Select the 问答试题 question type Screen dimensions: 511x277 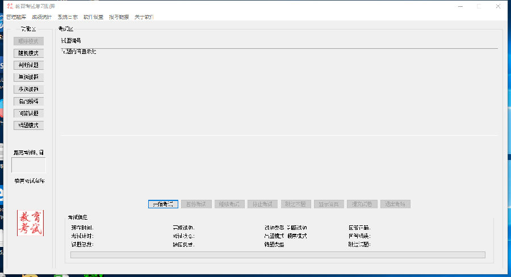click(x=28, y=113)
